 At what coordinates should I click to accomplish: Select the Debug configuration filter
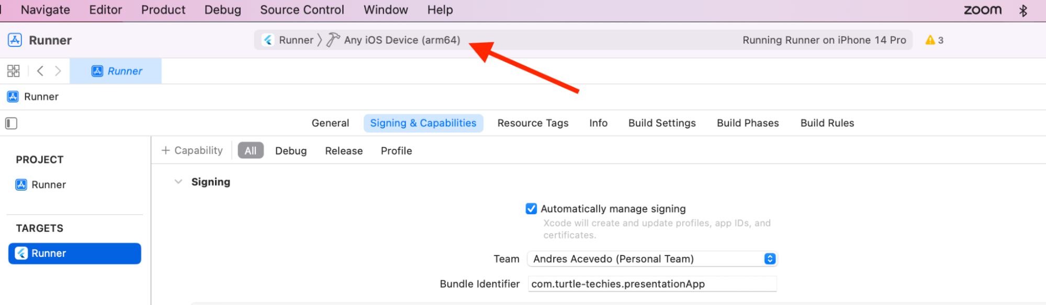point(291,150)
